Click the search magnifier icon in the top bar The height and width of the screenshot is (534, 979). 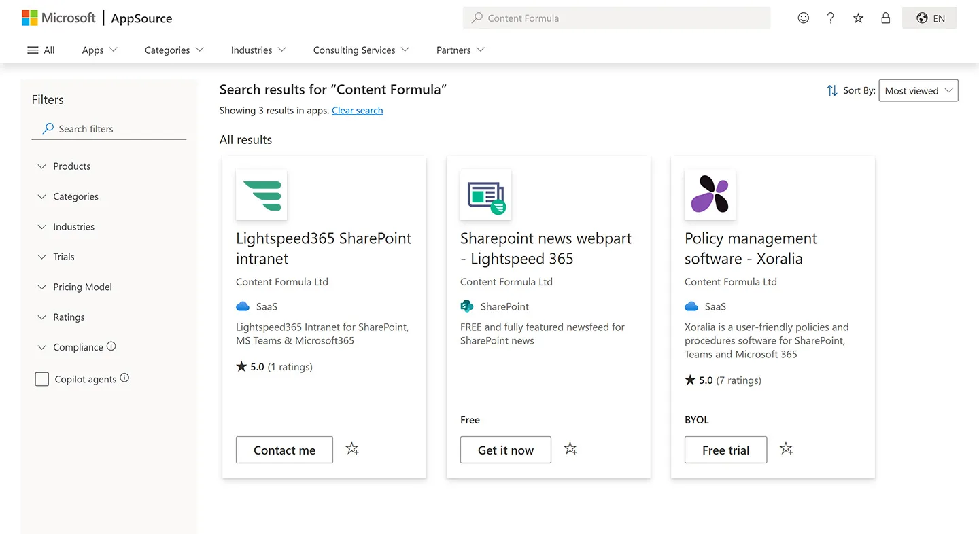pyautogui.click(x=477, y=18)
